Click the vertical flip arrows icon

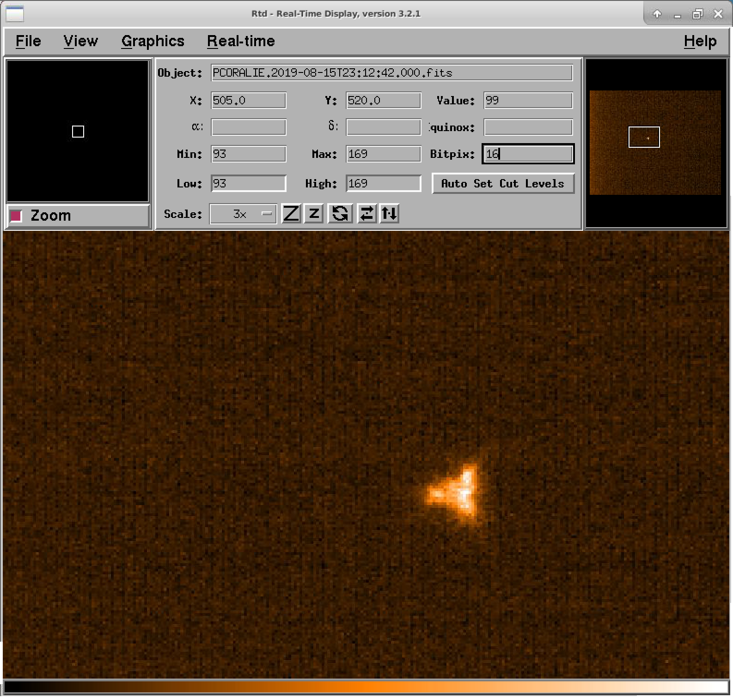[x=389, y=214]
